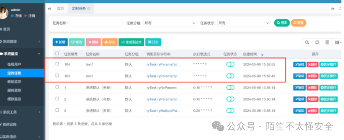
Task: Check the row checkbox for task 103
Action: 57,75
